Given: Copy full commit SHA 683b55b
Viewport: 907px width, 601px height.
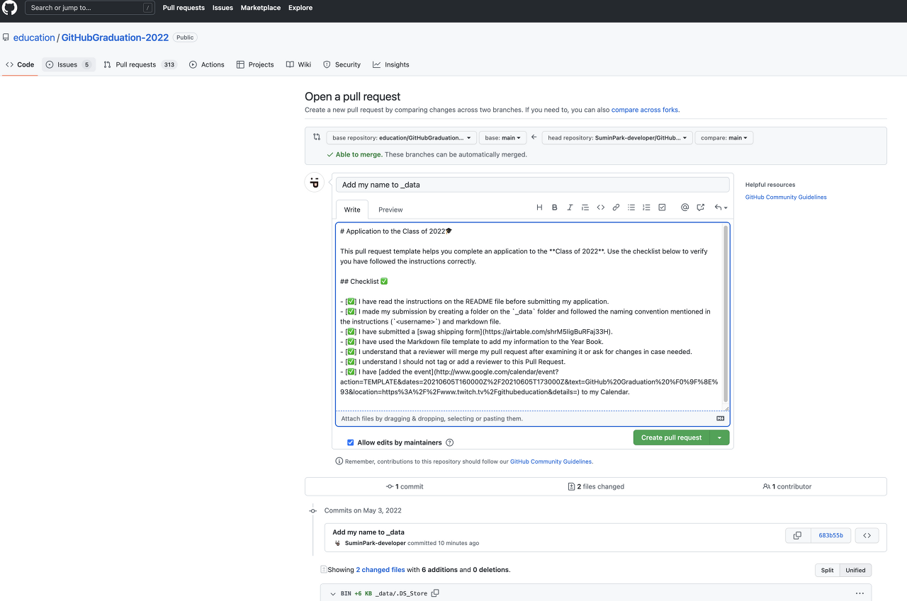Looking at the screenshot, I should (797, 536).
